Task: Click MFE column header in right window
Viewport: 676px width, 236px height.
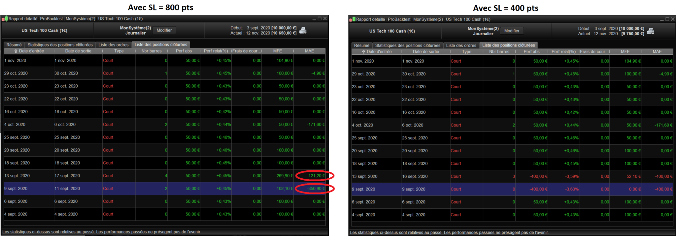Action: point(625,52)
